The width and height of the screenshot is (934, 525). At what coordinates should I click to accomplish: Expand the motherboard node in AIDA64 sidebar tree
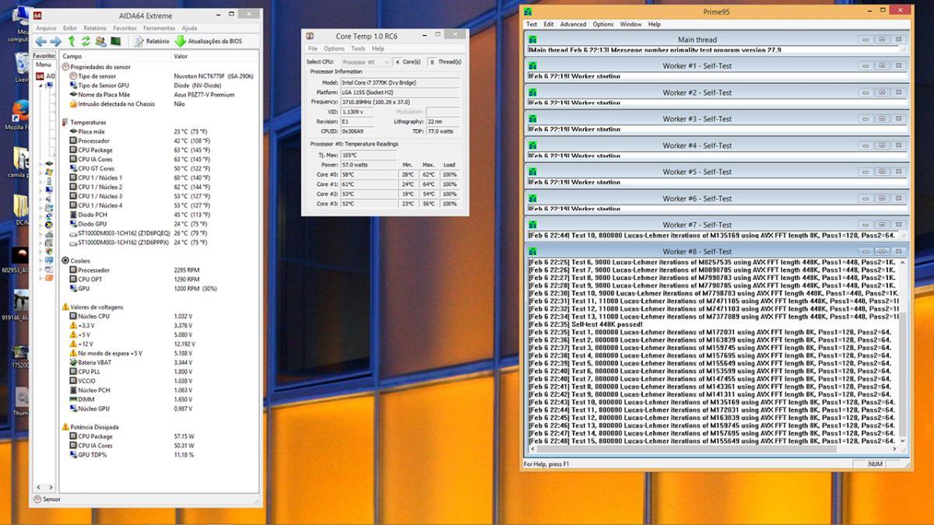click(41, 163)
